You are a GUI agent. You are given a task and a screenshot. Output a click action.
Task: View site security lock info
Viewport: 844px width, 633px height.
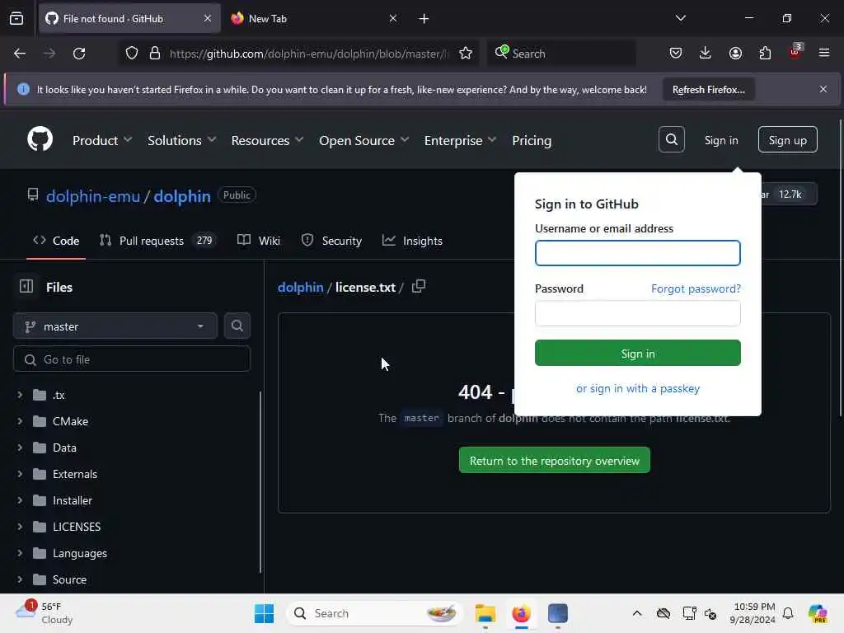(x=155, y=54)
